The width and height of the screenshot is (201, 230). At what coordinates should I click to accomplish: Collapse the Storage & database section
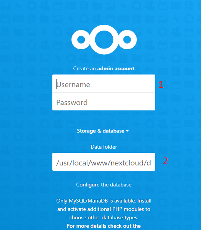[x=103, y=131]
